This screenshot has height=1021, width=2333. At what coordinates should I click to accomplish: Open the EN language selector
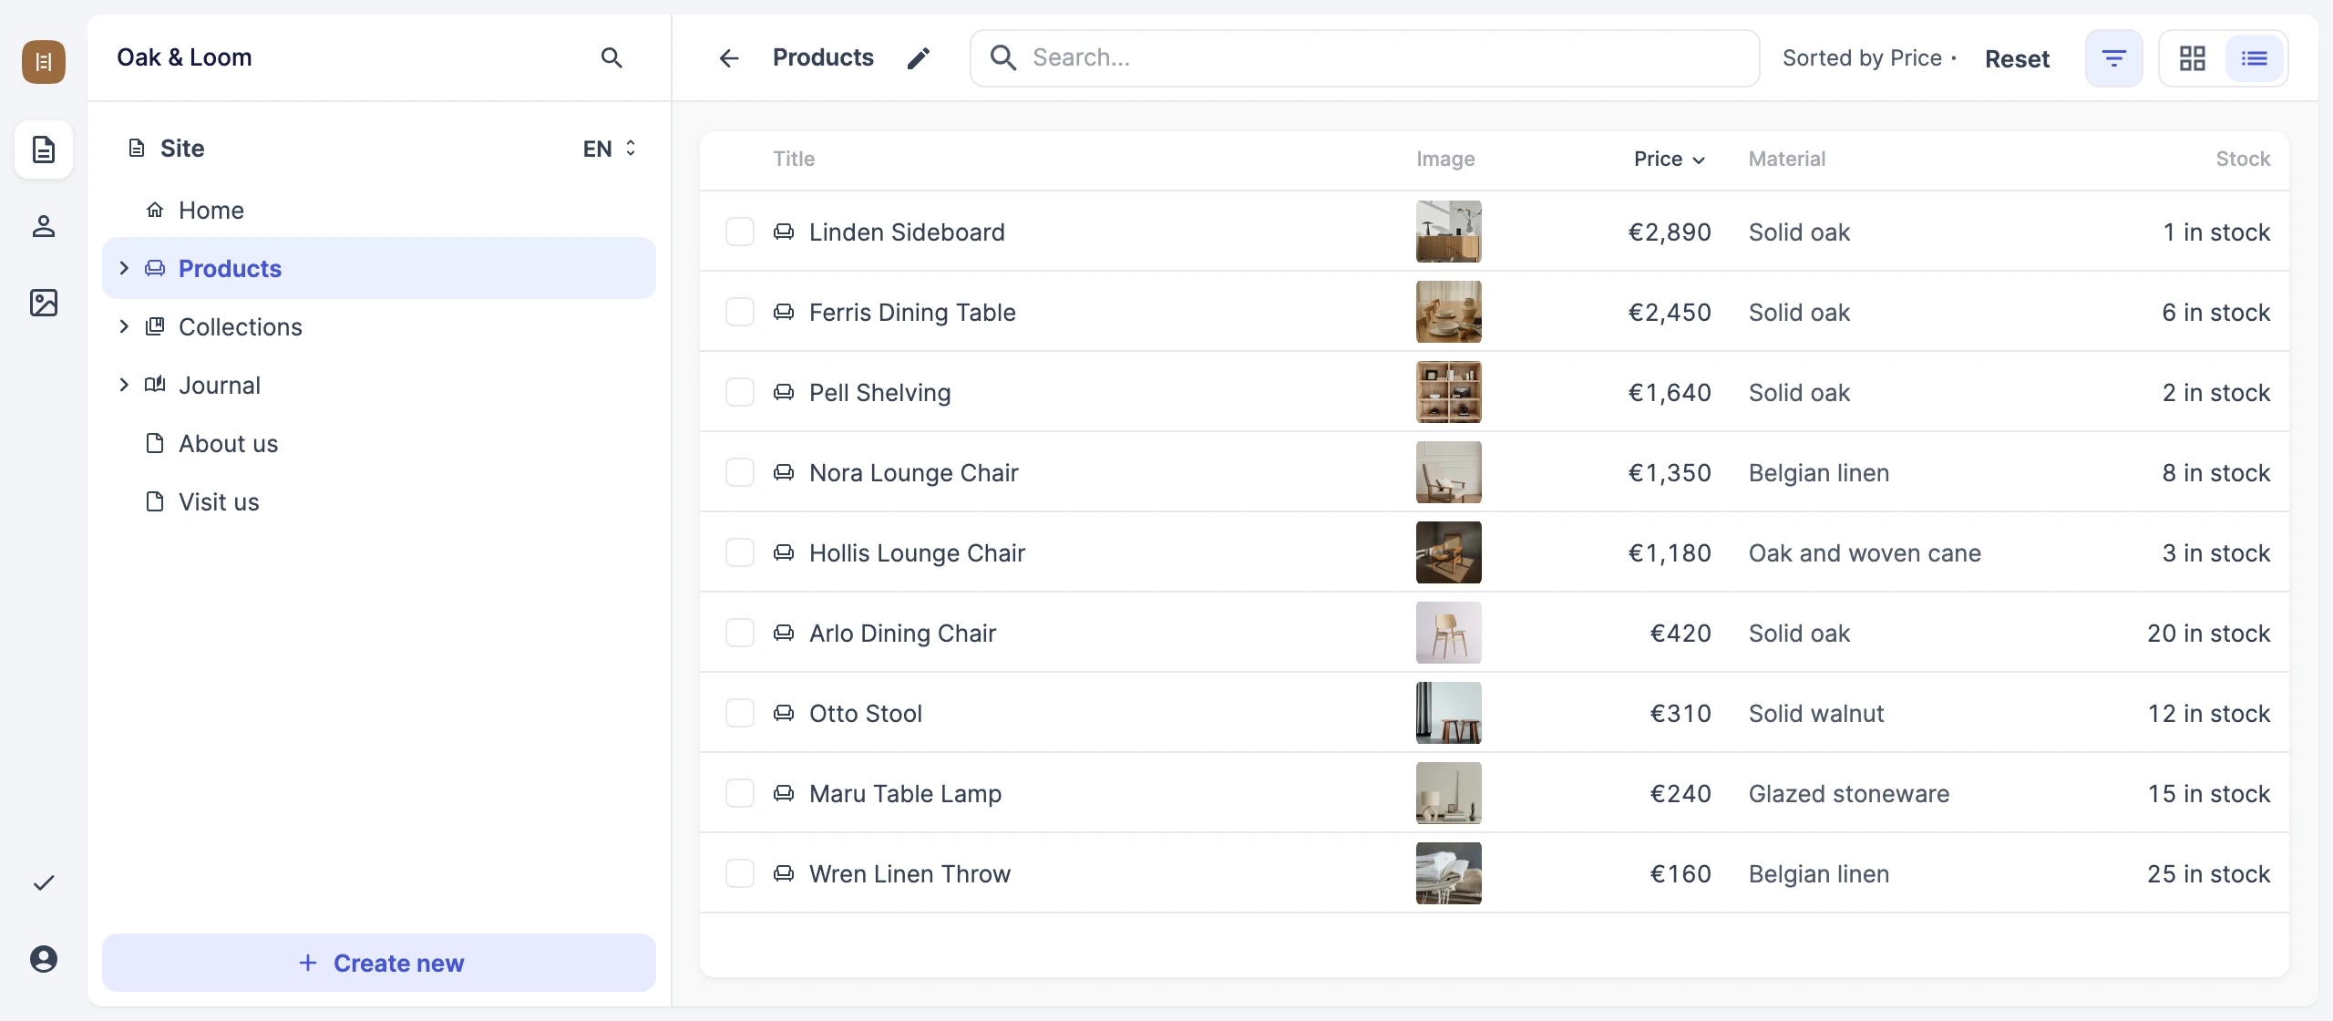pos(610,149)
